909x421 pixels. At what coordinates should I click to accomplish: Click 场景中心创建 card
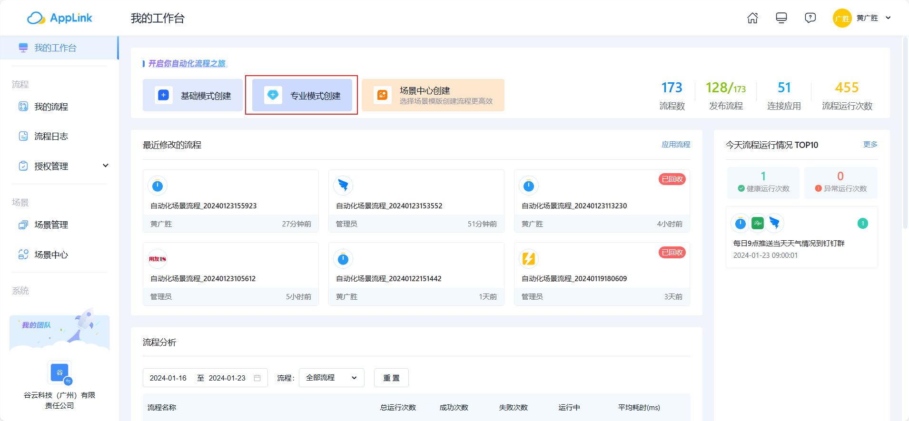(433, 95)
